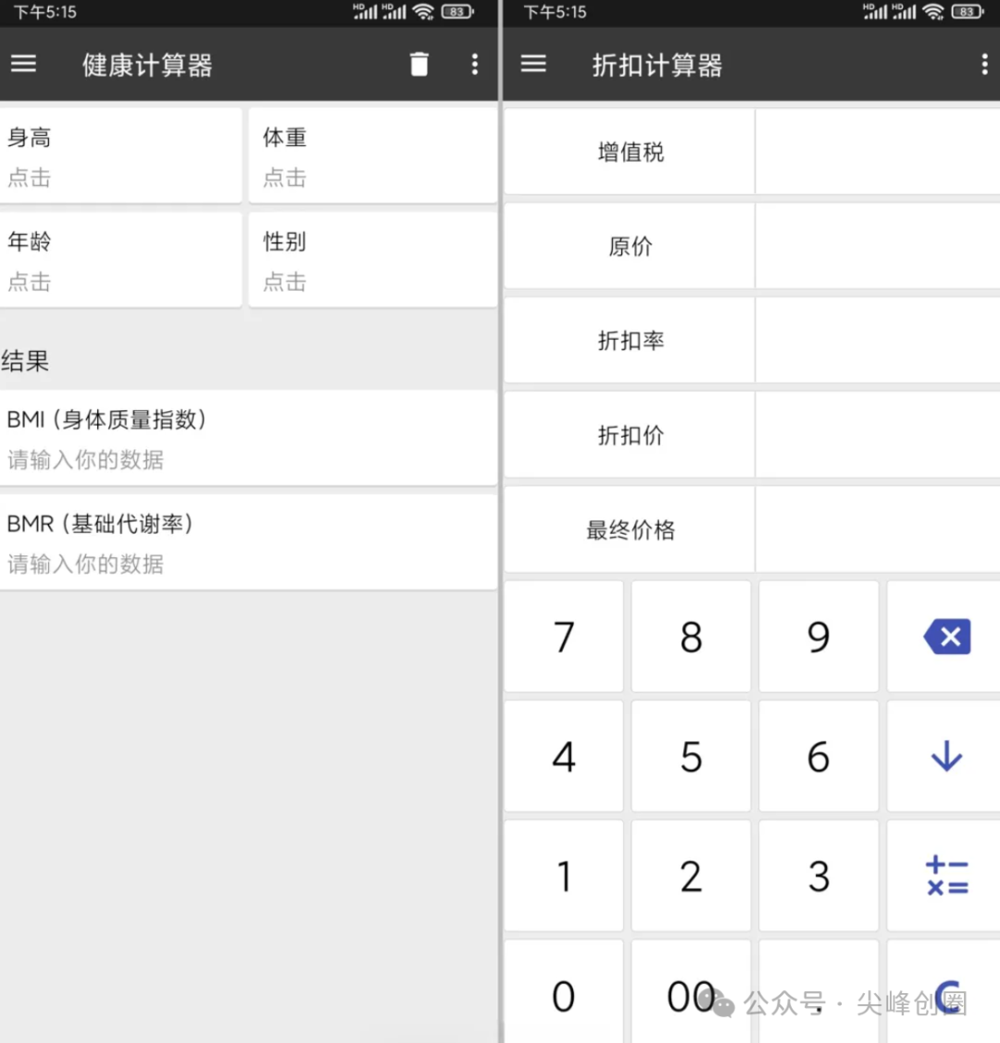1000x1043 pixels.
Task: Tap the blue down-arrow key
Action: 946,756
